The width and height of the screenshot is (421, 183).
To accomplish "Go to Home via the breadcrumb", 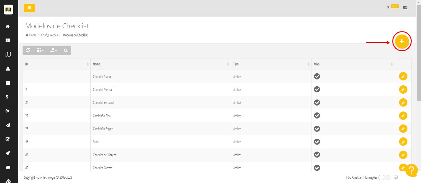I will pyautogui.click(x=31, y=35).
